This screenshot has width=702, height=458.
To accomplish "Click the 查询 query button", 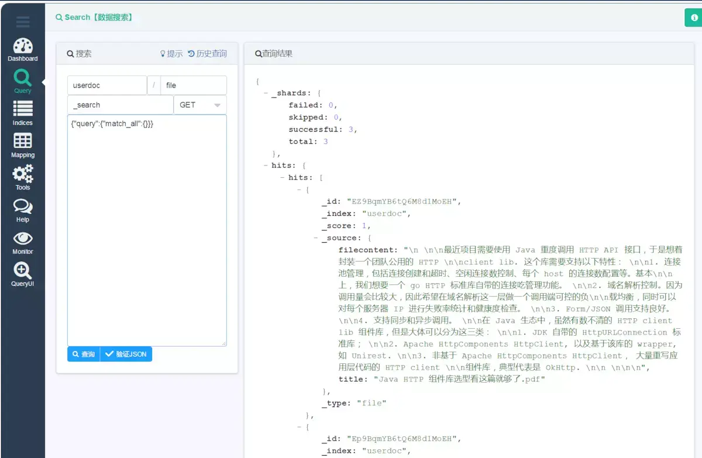I will [84, 354].
